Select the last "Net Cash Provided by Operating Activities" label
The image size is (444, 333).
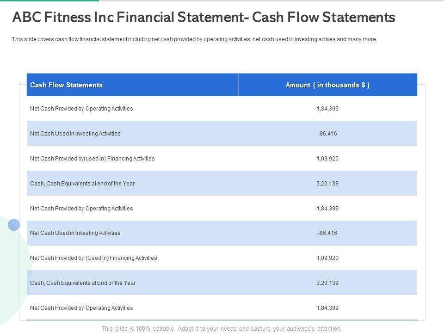point(81,308)
